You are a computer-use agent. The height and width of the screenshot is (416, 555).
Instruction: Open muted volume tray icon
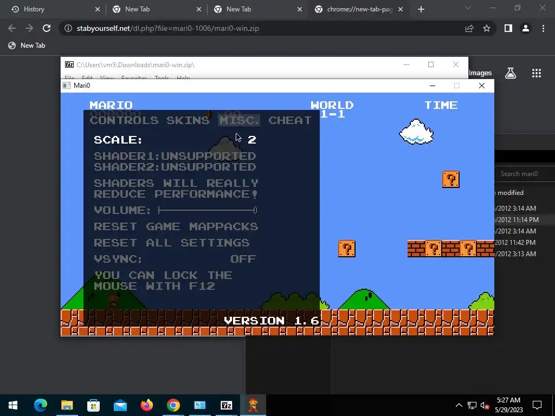(x=485, y=405)
